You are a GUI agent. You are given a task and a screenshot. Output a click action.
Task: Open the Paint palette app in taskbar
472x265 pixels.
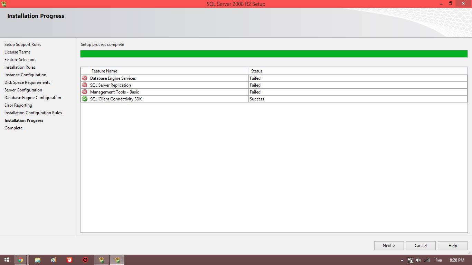coord(54,260)
